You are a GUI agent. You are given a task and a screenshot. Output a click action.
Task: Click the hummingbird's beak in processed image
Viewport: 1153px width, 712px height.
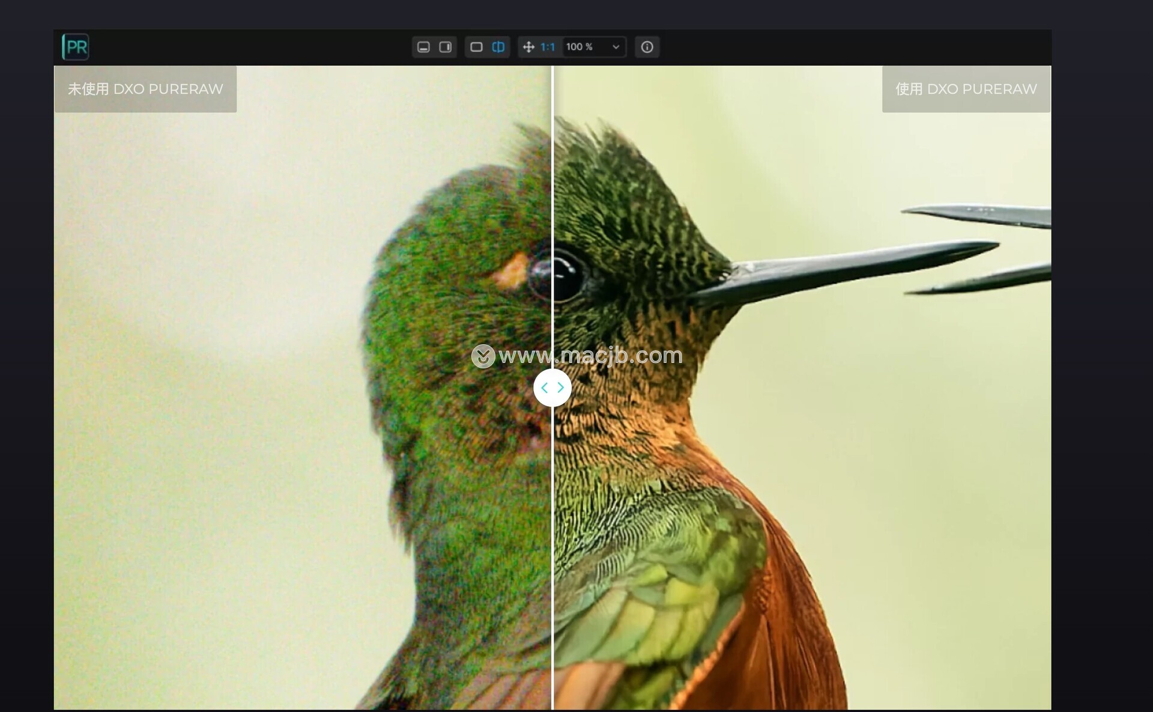(x=841, y=264)
